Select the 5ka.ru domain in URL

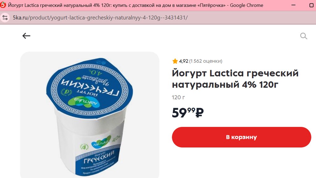point(20,18)
